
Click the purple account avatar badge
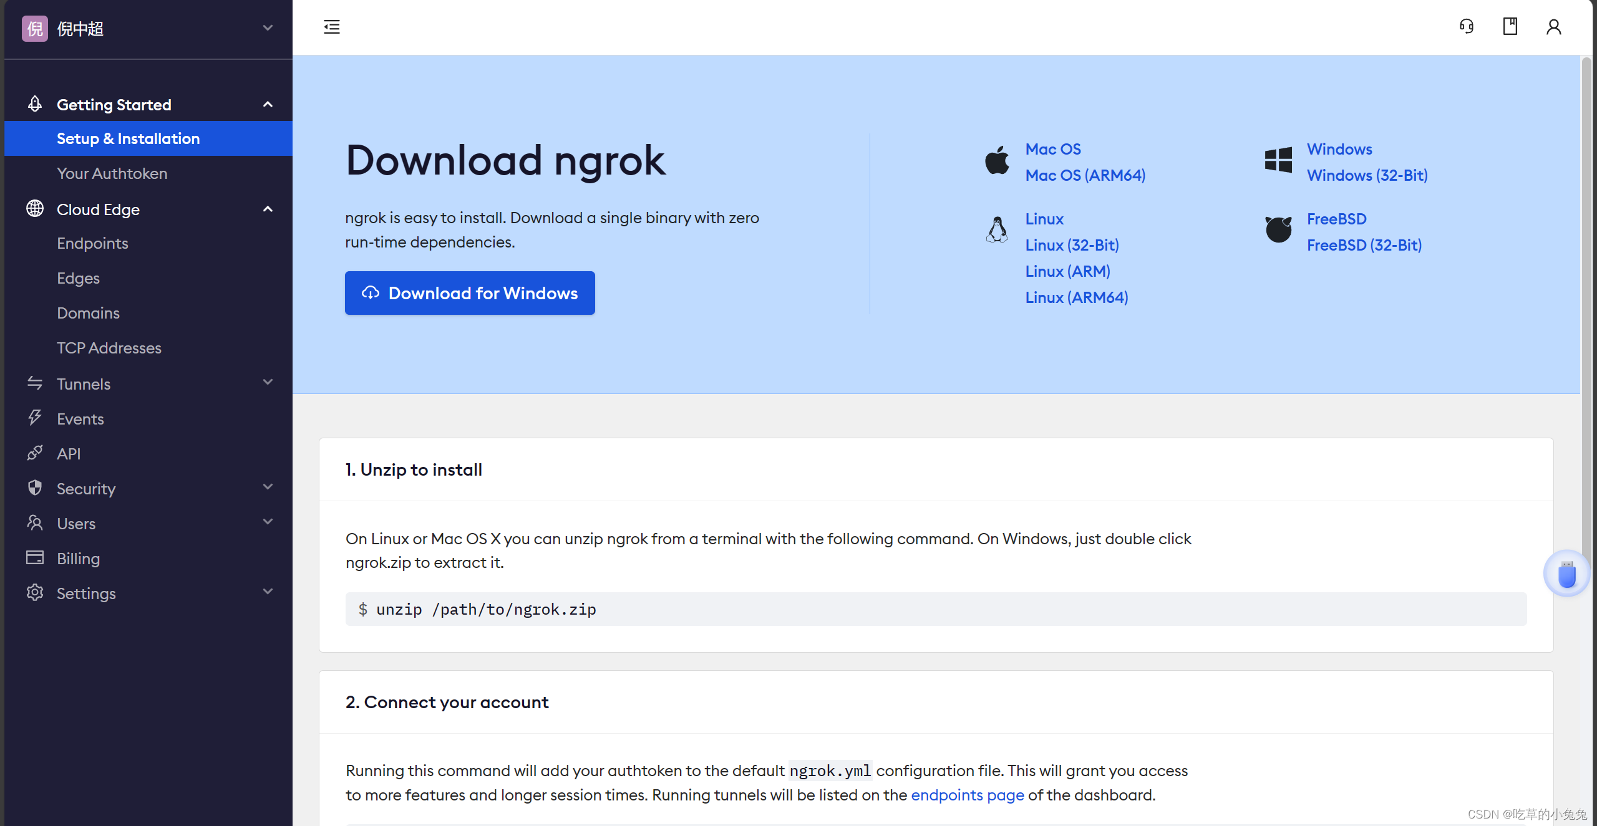tap(35, 28)
